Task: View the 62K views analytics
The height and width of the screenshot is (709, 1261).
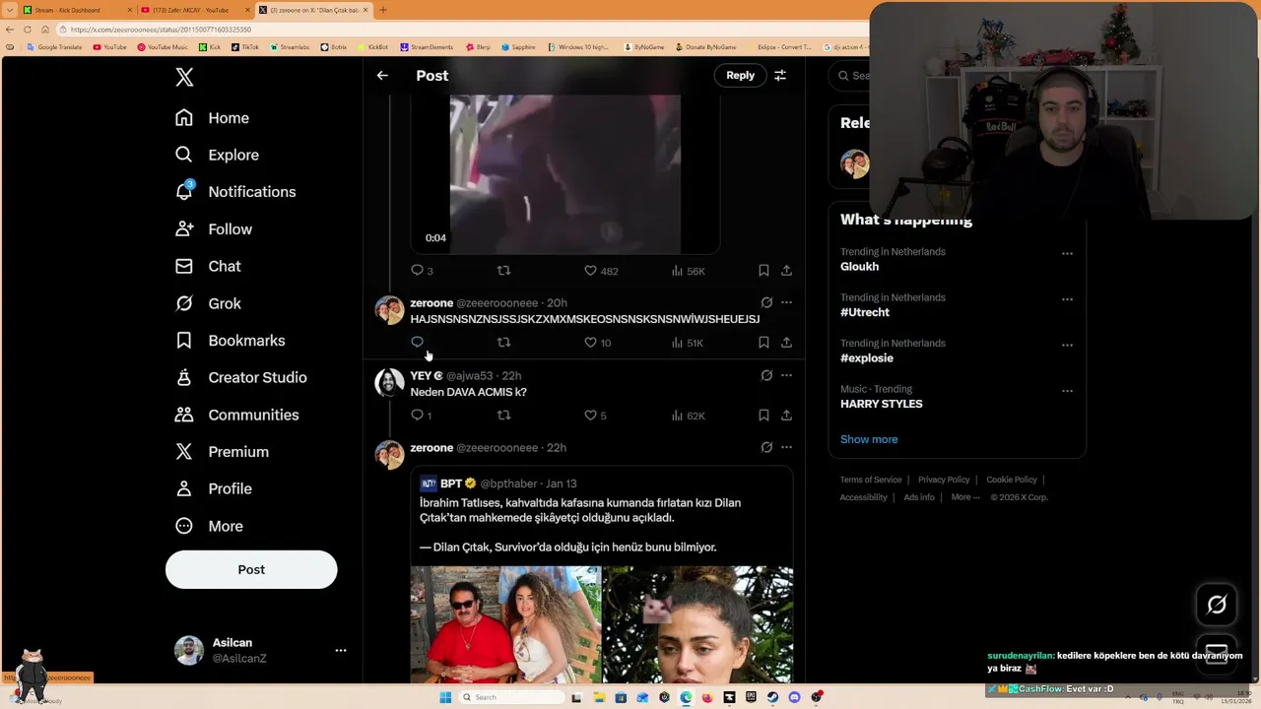Action: (x=689, y=416)
